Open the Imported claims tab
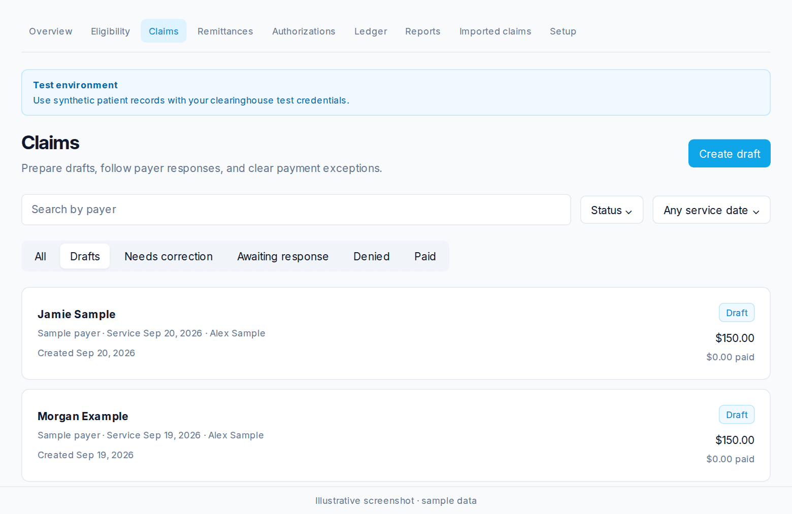The image size is (792, 514). click(x=495, y=31)
